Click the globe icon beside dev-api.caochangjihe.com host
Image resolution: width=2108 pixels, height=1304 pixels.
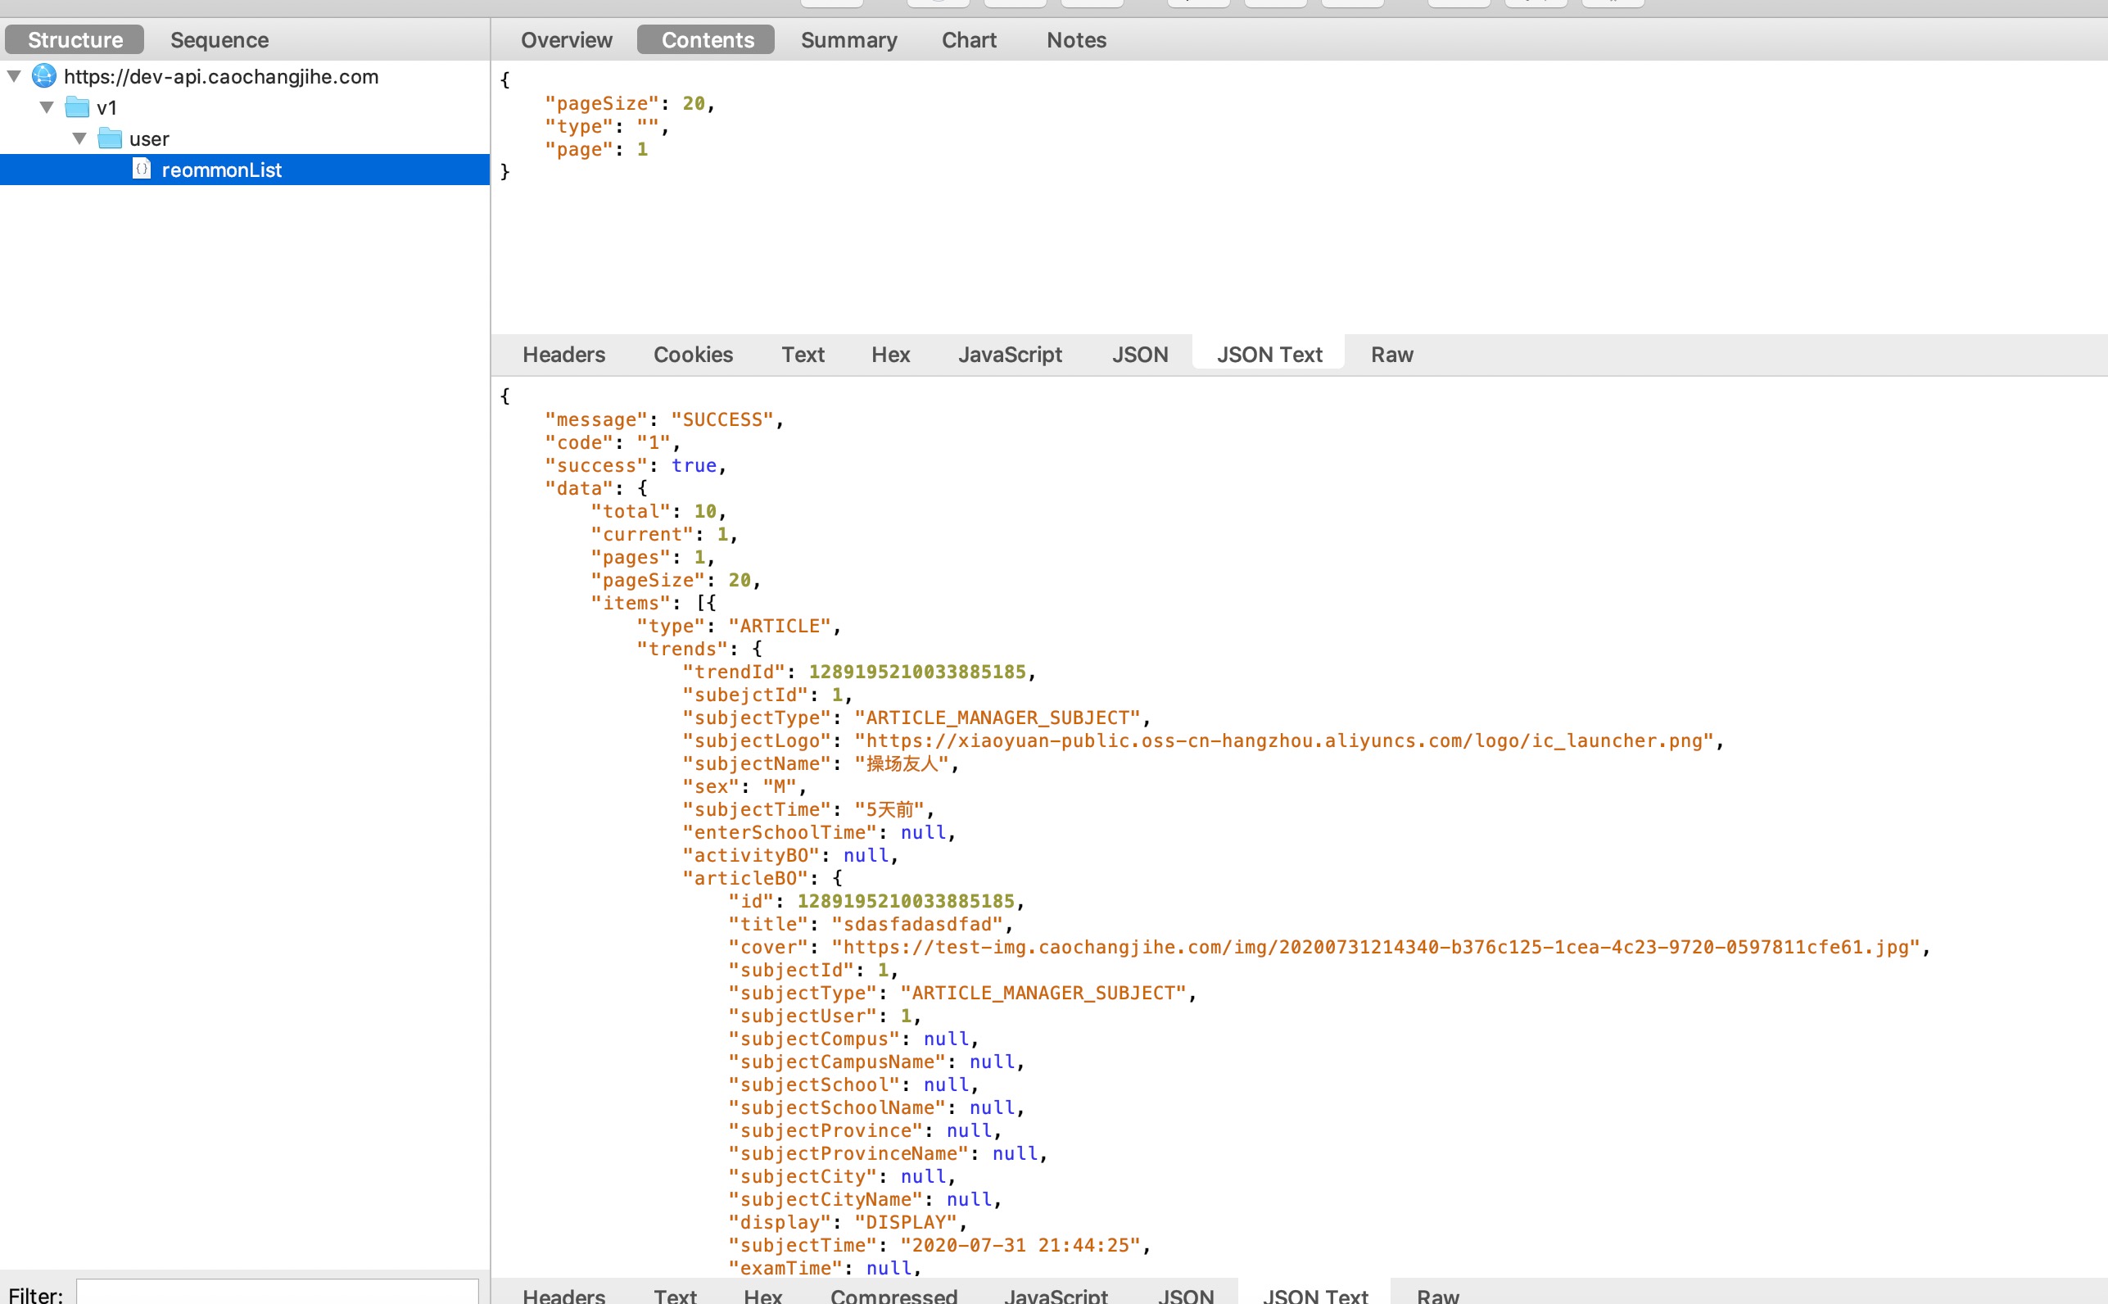pos(44,76)
